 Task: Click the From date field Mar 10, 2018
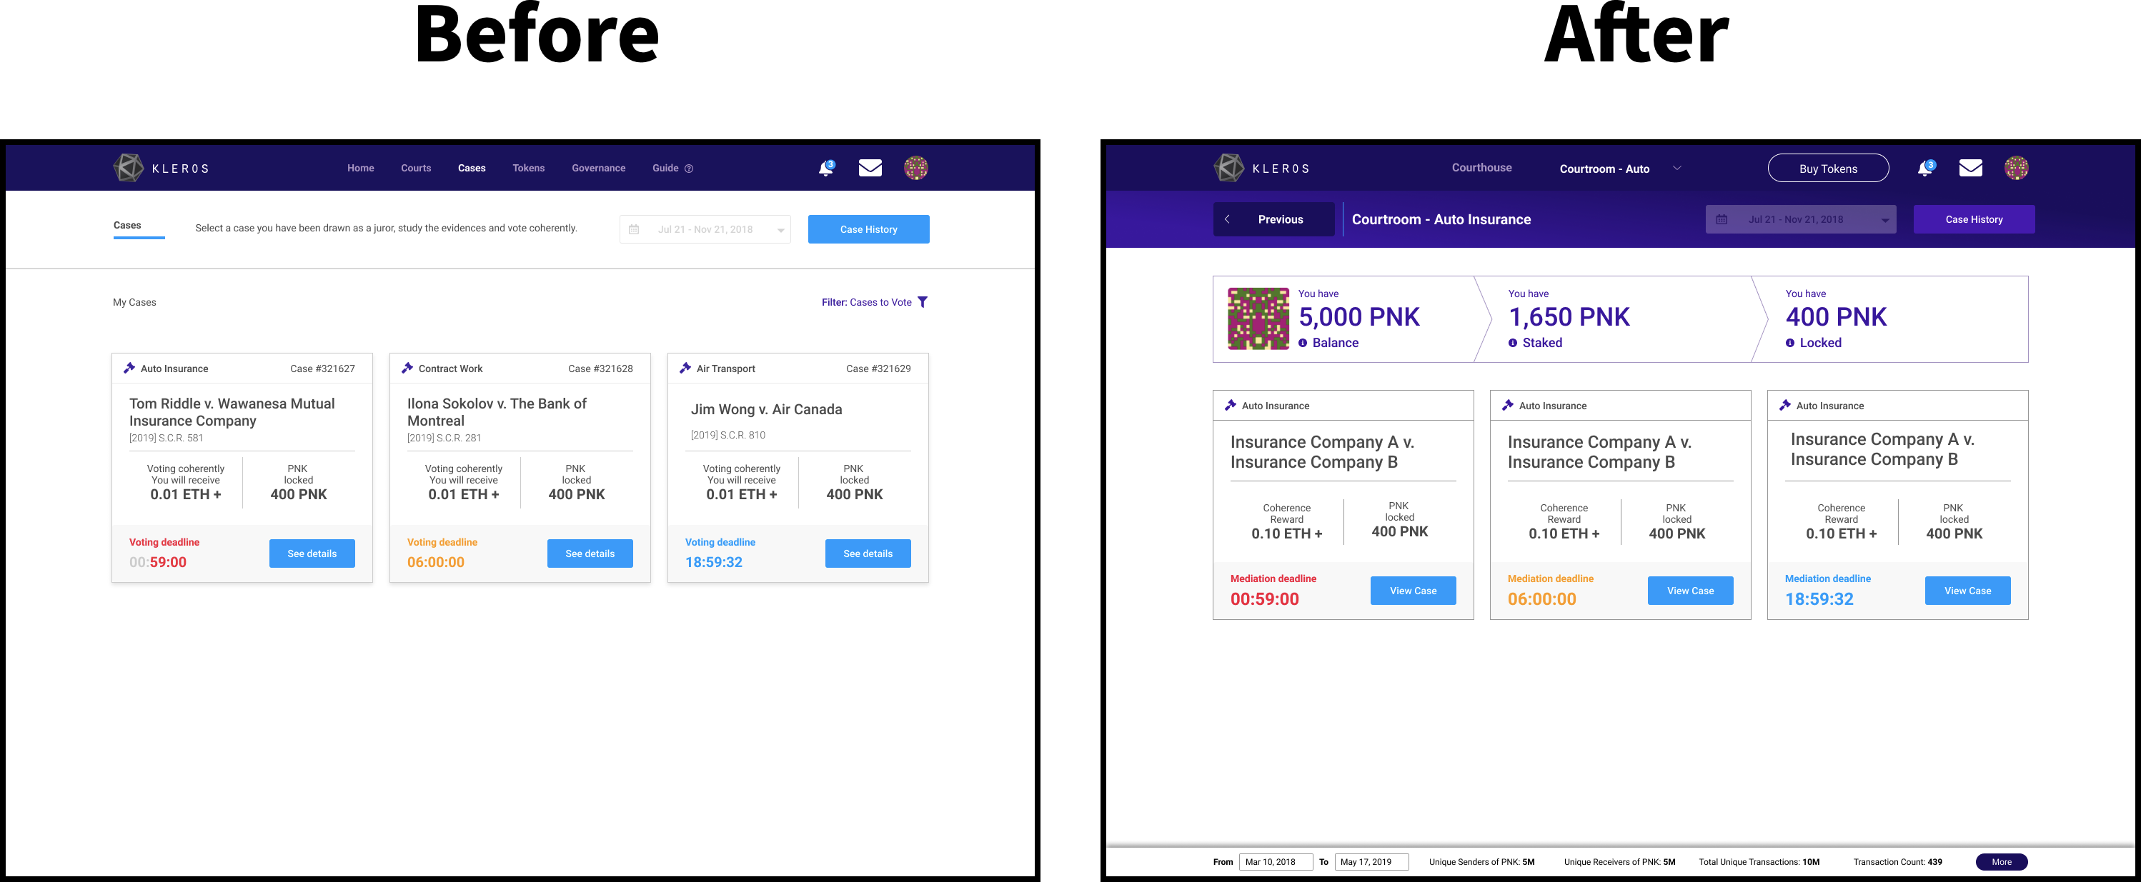pos(1275,862)
